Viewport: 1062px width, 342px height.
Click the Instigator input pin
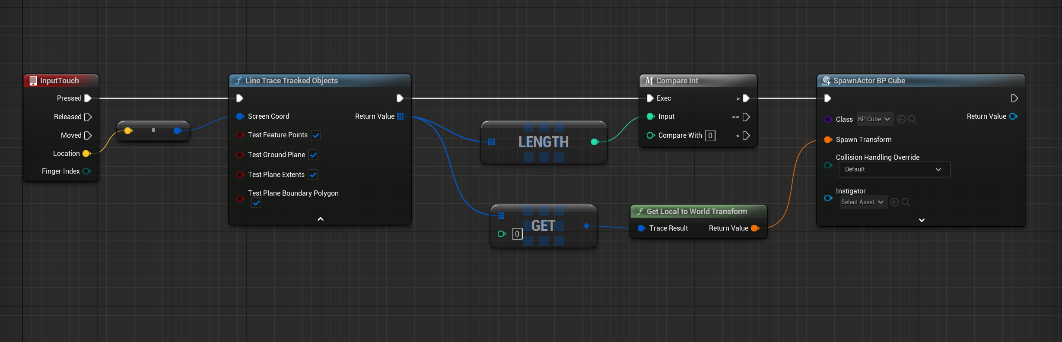(828, 198)
